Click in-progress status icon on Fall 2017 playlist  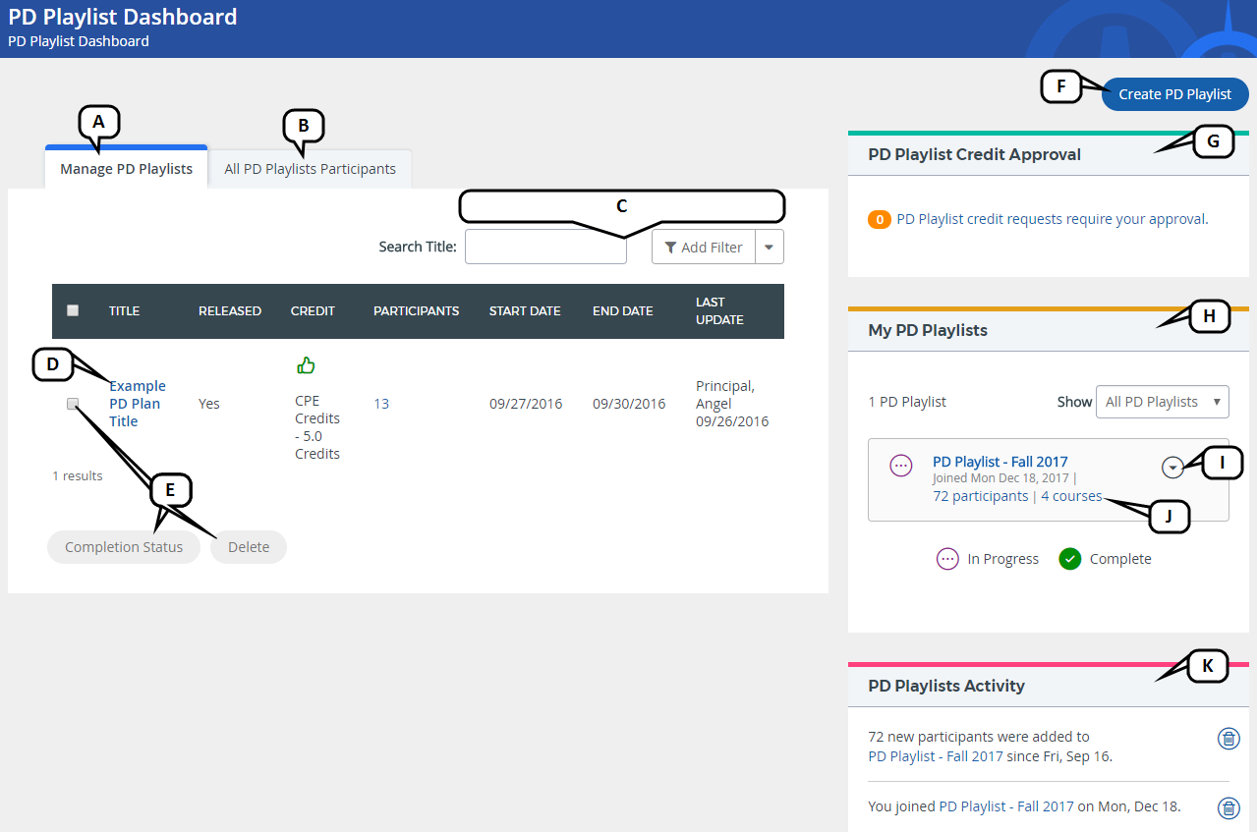pyautogui.click(x=901, y=467)
